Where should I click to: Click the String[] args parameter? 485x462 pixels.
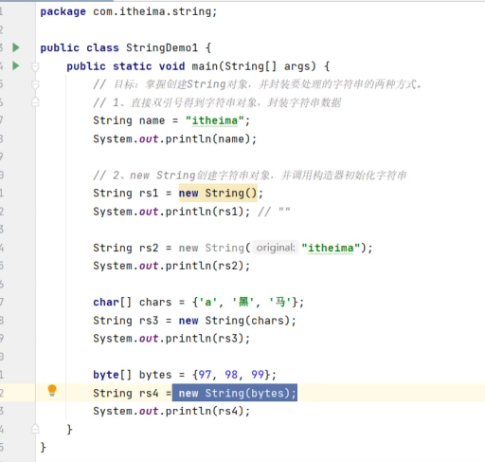tap(267, 66)
